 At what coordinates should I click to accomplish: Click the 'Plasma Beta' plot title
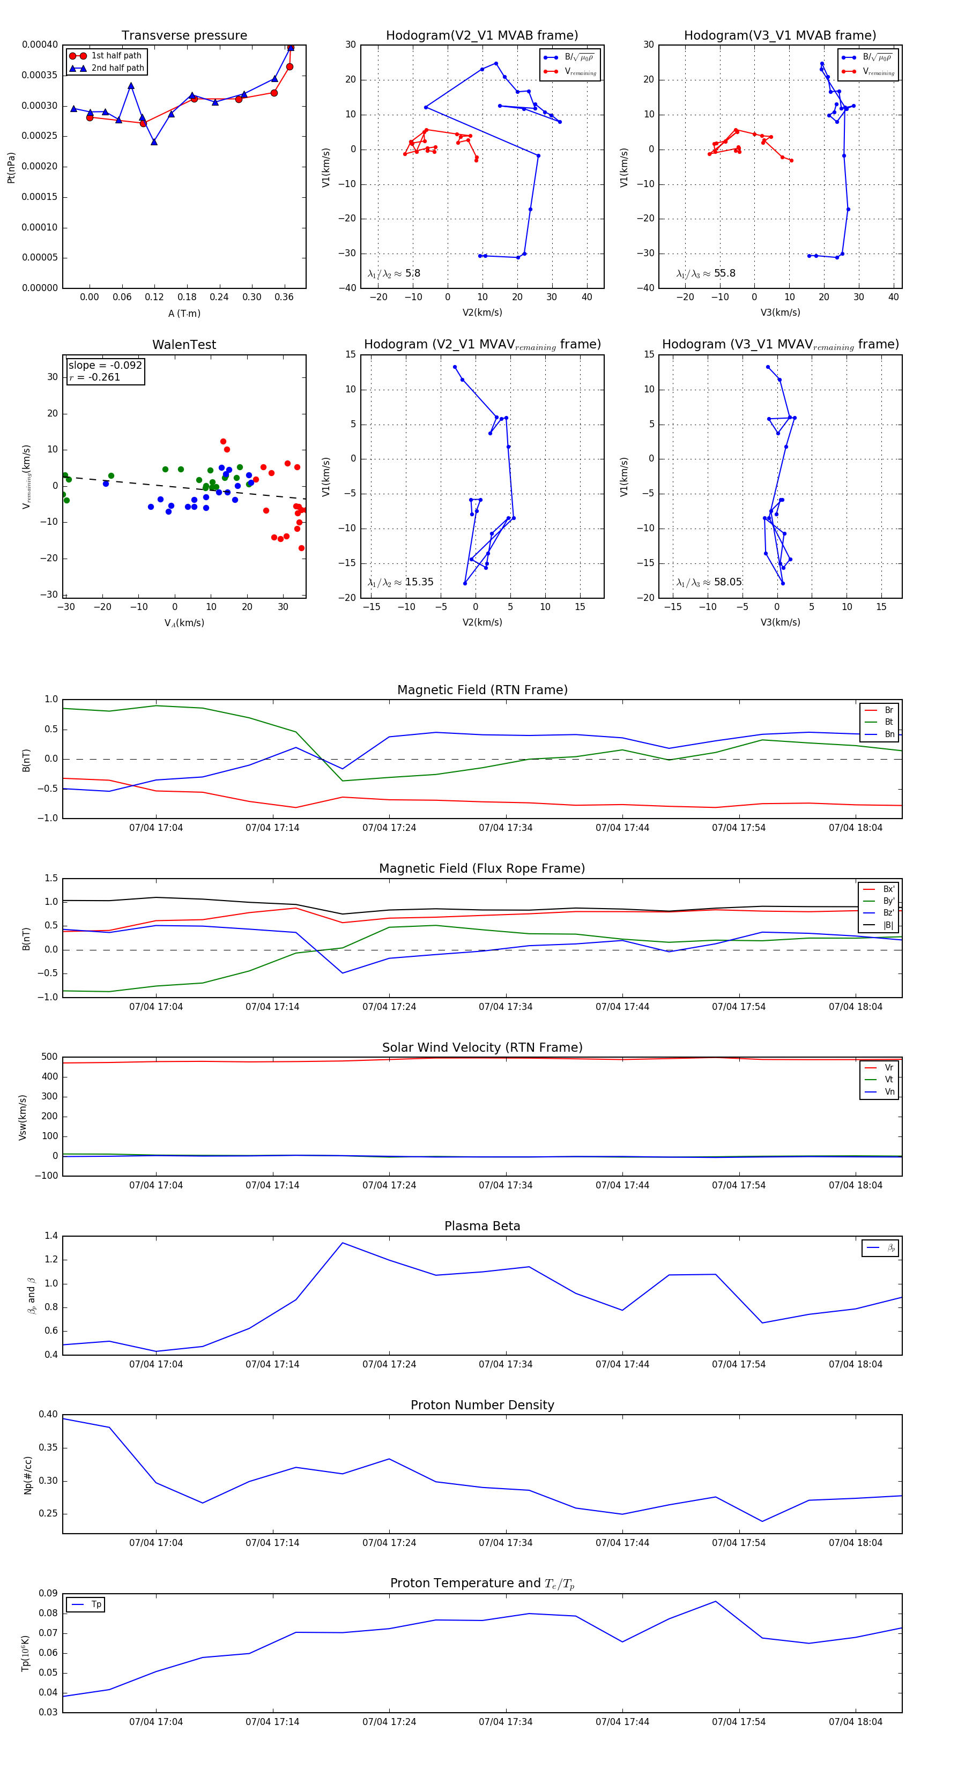(x=482, y=1226)
